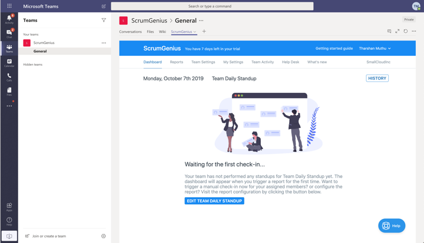Expand the tab to full screen
The width and height of the screenshot is (424, 243).
point(397,31)
